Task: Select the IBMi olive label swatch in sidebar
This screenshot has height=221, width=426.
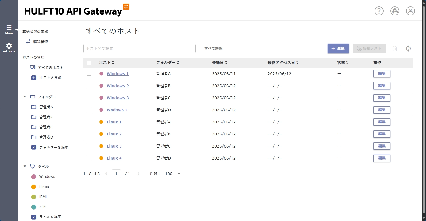Action: (34, 197)
